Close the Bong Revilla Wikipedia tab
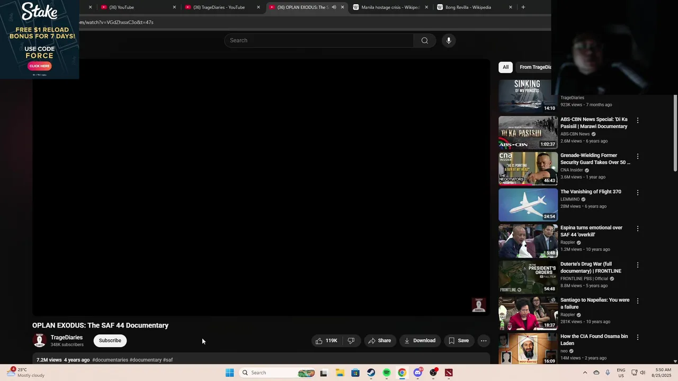Image resolution: width=678 pixels, height=381 pixels. (511, 7)
